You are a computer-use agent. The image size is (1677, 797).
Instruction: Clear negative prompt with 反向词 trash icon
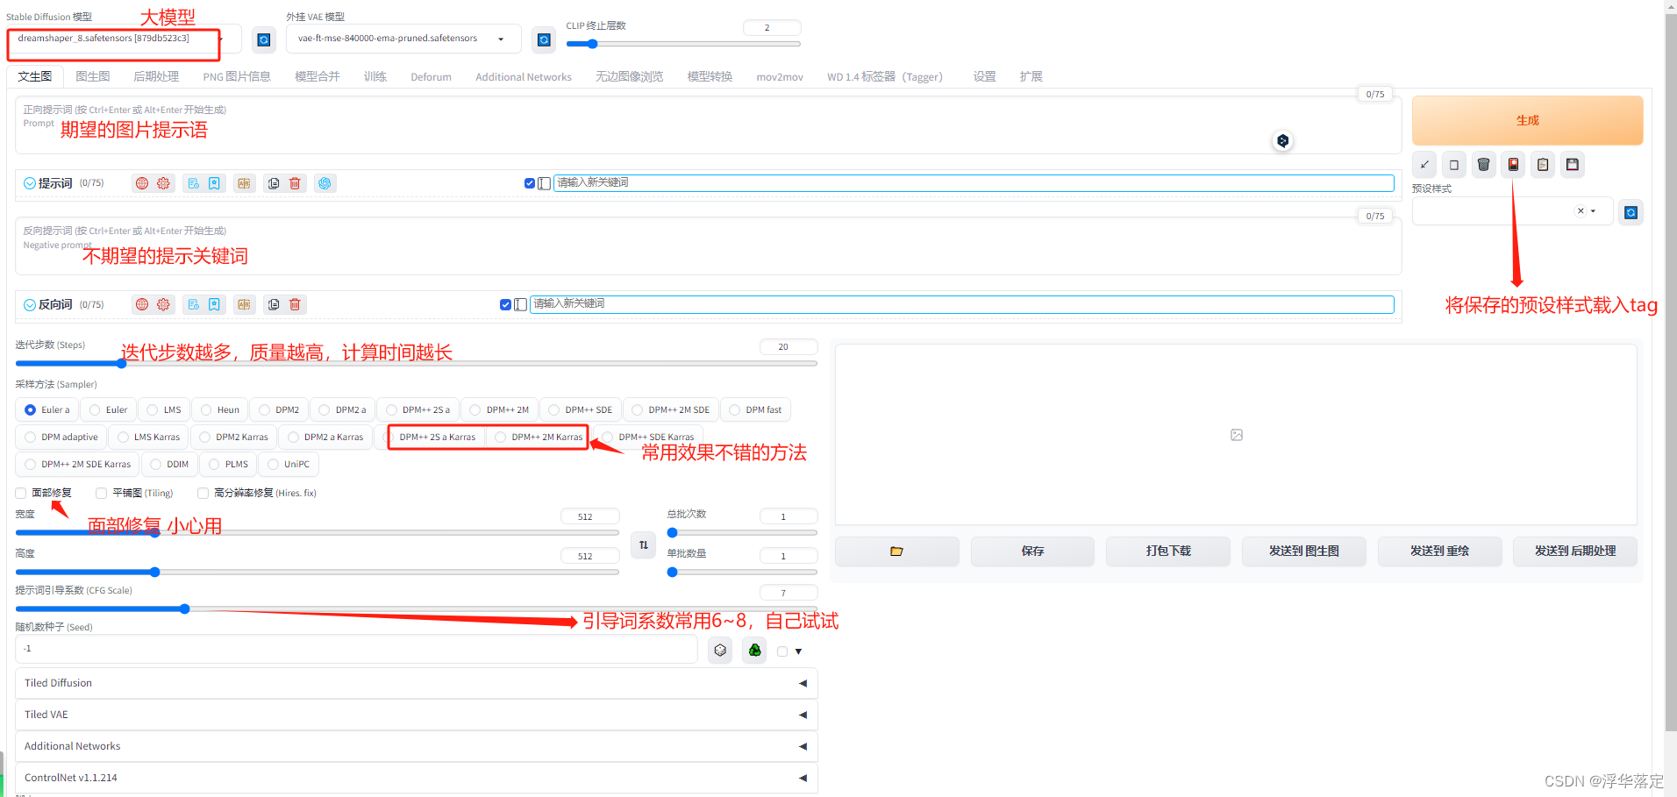295,304
